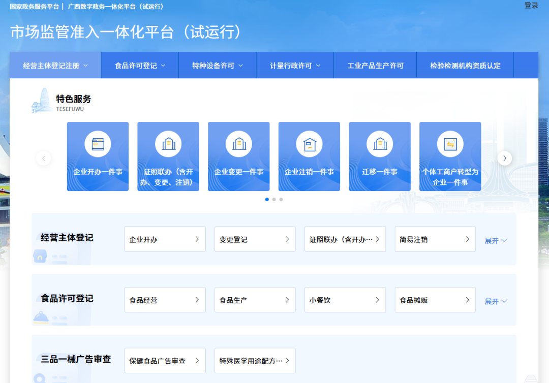Screen dimensions: 549x383
Task: Select the 企业变更一件事 icon
Action: click(238, 144)
